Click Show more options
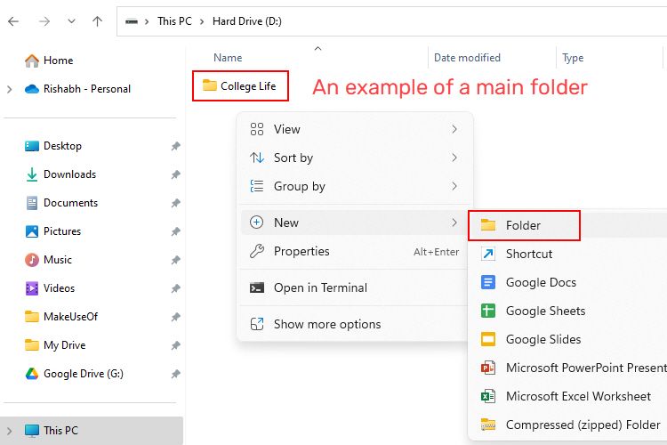The image size is (667, 445). [x=326, y=324]
